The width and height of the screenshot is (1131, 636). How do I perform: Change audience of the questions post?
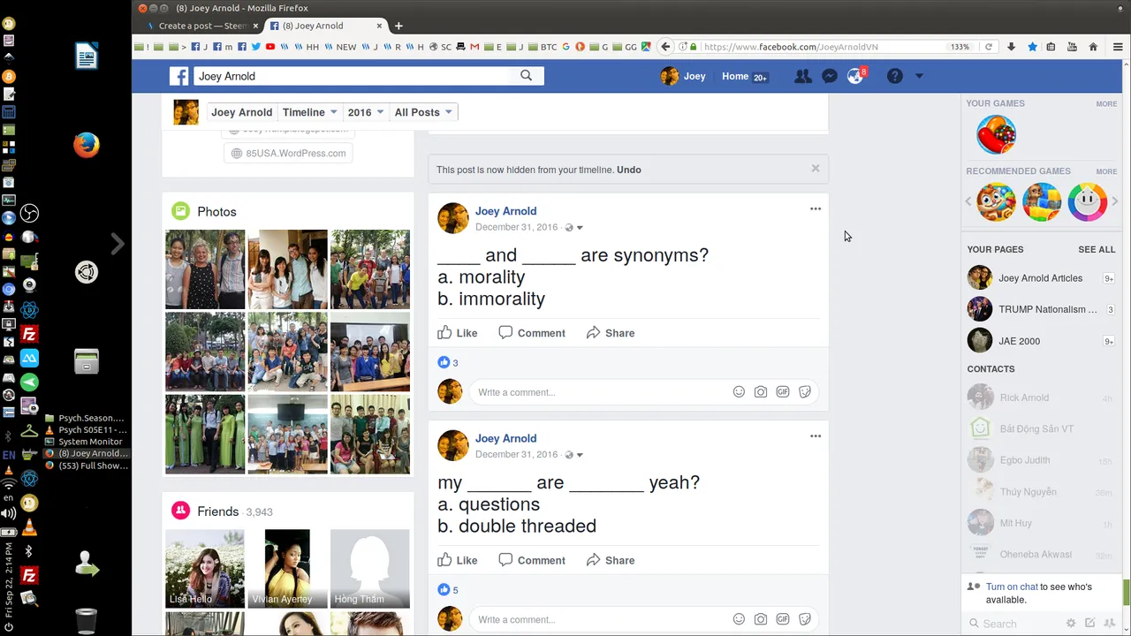point(573,455)
